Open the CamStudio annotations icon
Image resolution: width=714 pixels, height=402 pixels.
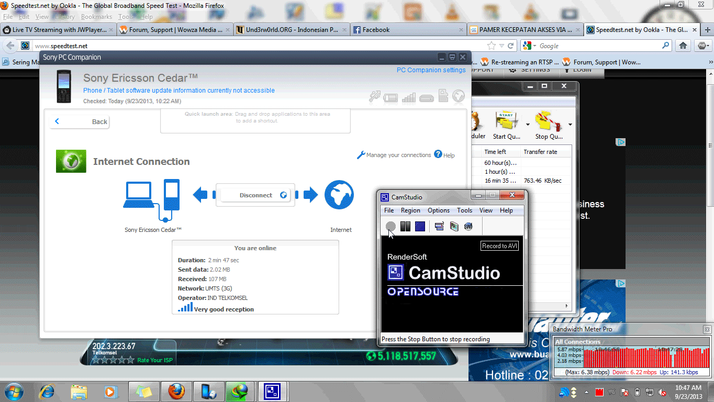[x=439, y=226]
